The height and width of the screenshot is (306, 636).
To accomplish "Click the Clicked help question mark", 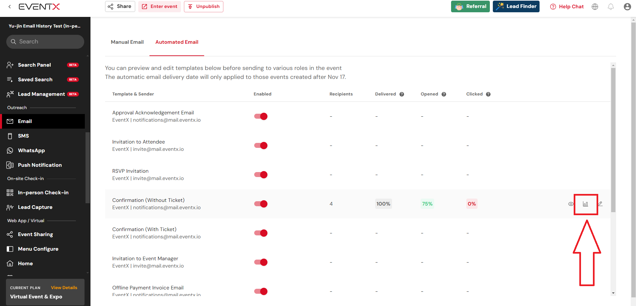I will (x=488, y=94).
